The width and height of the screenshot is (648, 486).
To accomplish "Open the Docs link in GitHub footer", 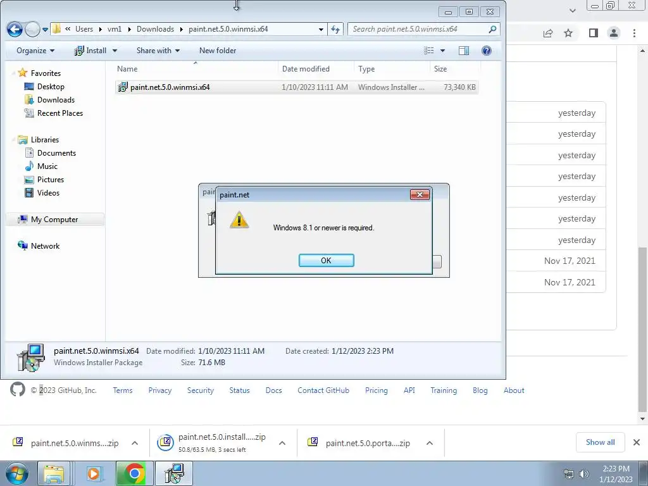I will coord(273,390).
